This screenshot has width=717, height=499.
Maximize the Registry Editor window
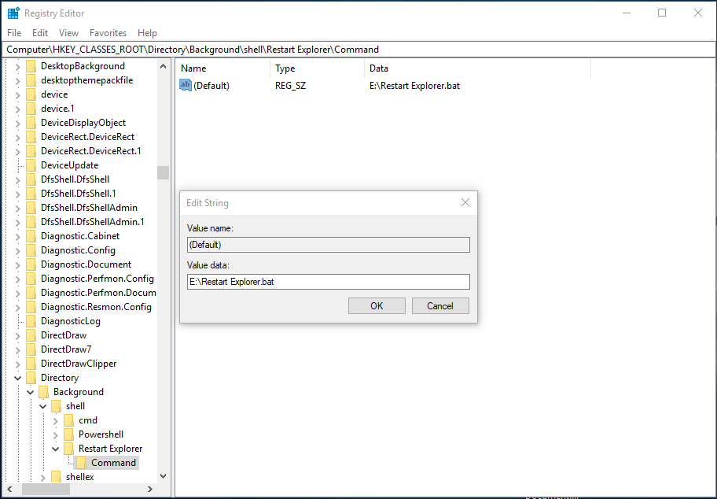662,13
